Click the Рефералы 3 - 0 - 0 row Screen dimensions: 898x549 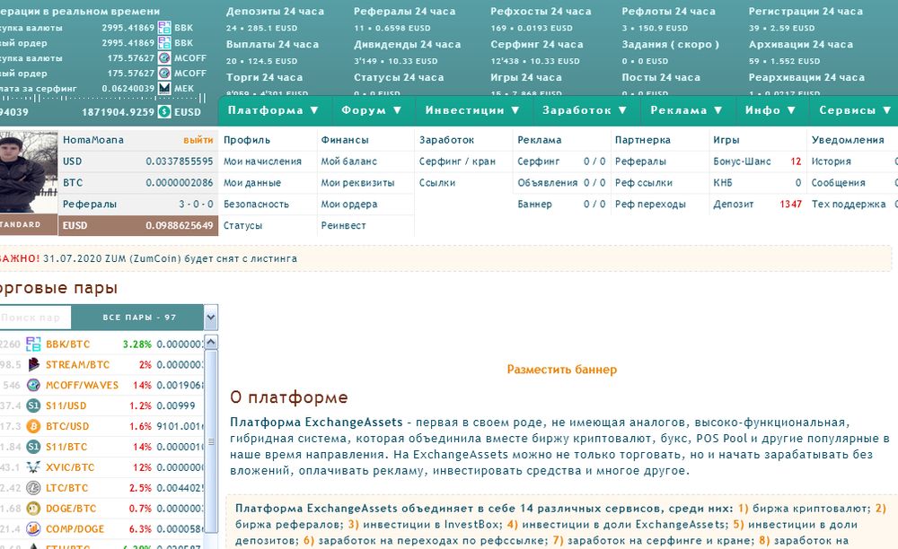(x=138, y=205)
